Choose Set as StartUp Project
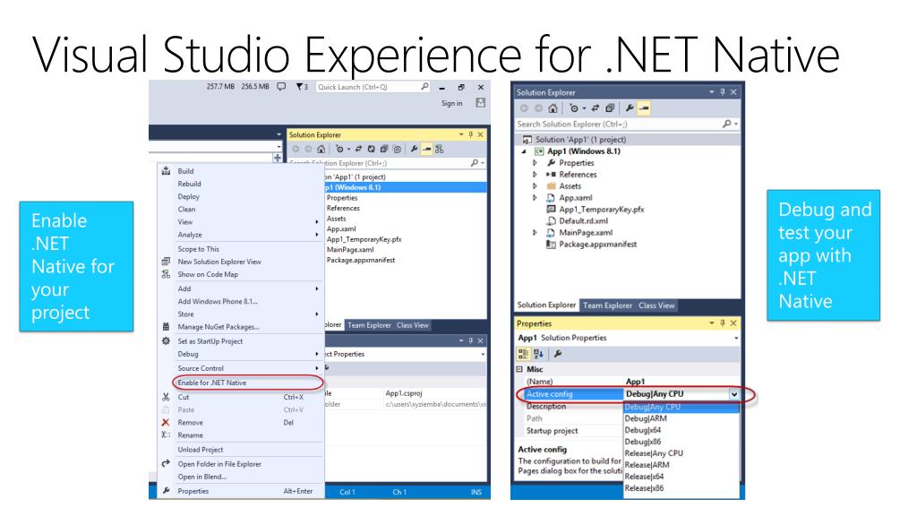 click(x=210, y=341)
